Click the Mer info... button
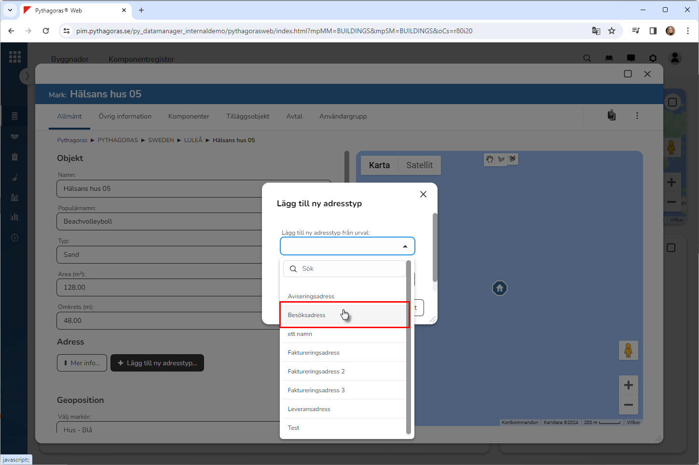The height and width of the screenshot is (465, 699). (82, 363)
